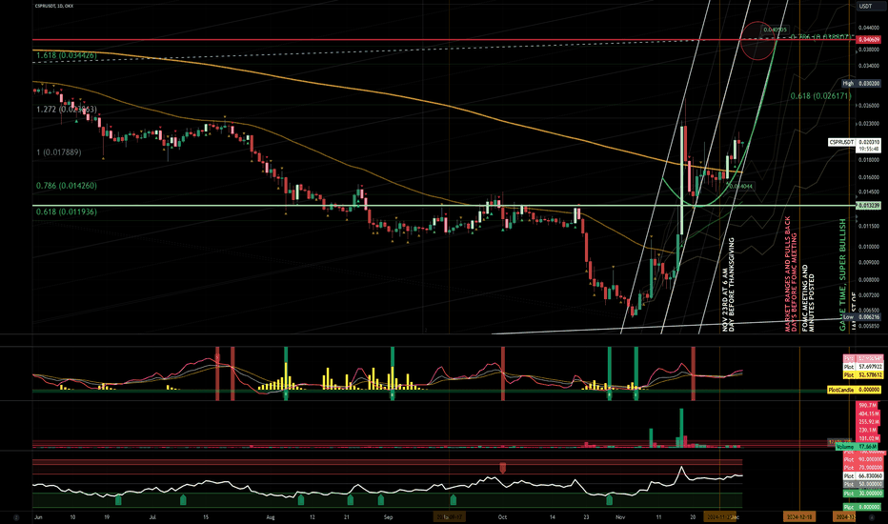Select the 0.786 (0.014260) Fibonacci level label

click(67, 186)
